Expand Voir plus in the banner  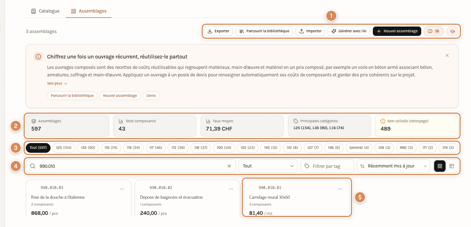(57, 84)
